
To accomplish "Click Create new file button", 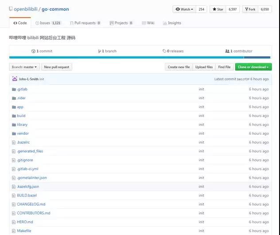I will 179,67.
